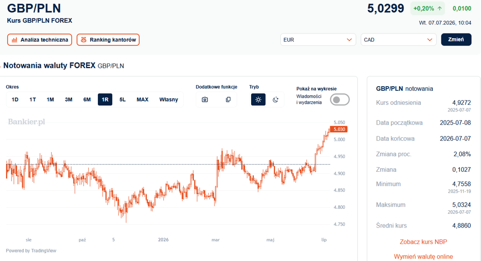Click the mar time axis label
The height and width of the screenshot is (261, 481).
(216, 240)
